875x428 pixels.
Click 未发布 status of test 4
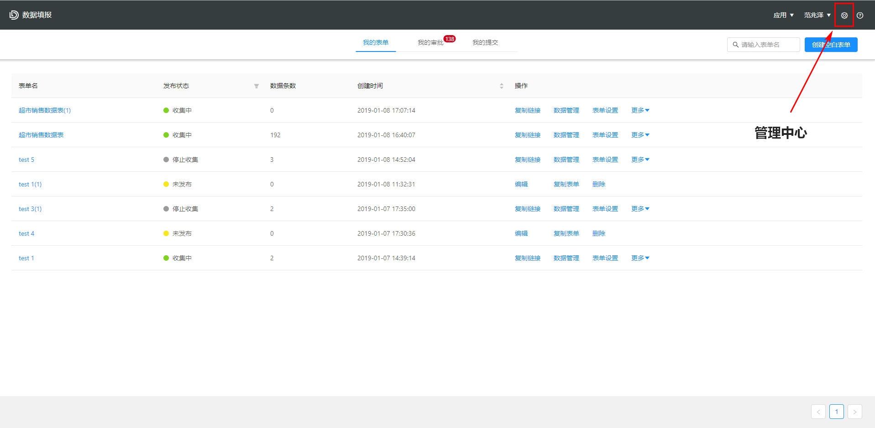click(x=178, y=233)
